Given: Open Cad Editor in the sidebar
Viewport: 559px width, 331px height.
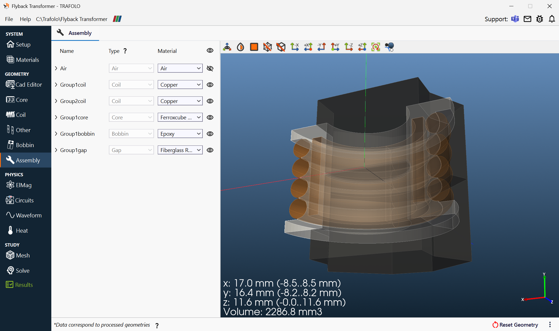Looking at the screenshot, I should [26, 84].
